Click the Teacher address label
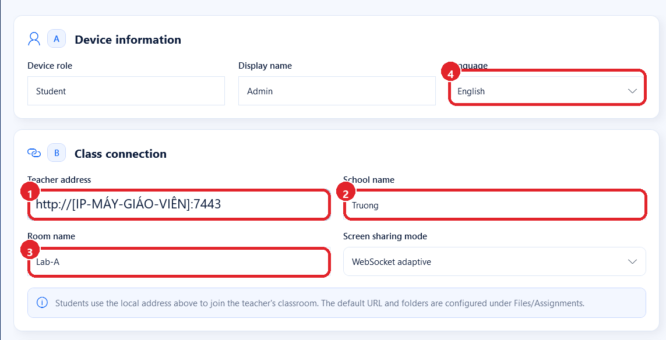Screen dimensions: 666x340 point(59,179)
